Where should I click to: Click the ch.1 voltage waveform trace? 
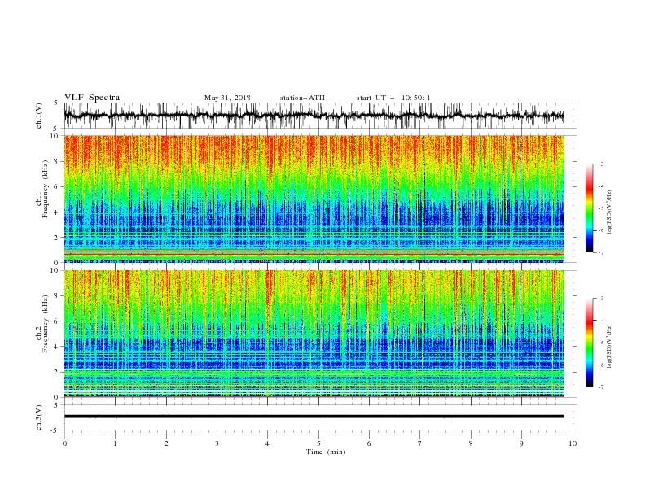314,116
